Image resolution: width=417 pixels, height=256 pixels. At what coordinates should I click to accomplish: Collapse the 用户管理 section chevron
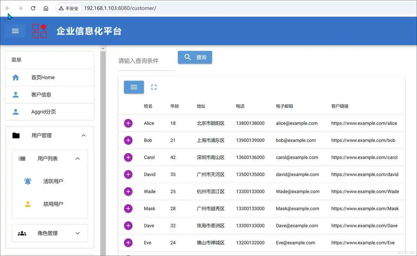click(x=83, y=135)
